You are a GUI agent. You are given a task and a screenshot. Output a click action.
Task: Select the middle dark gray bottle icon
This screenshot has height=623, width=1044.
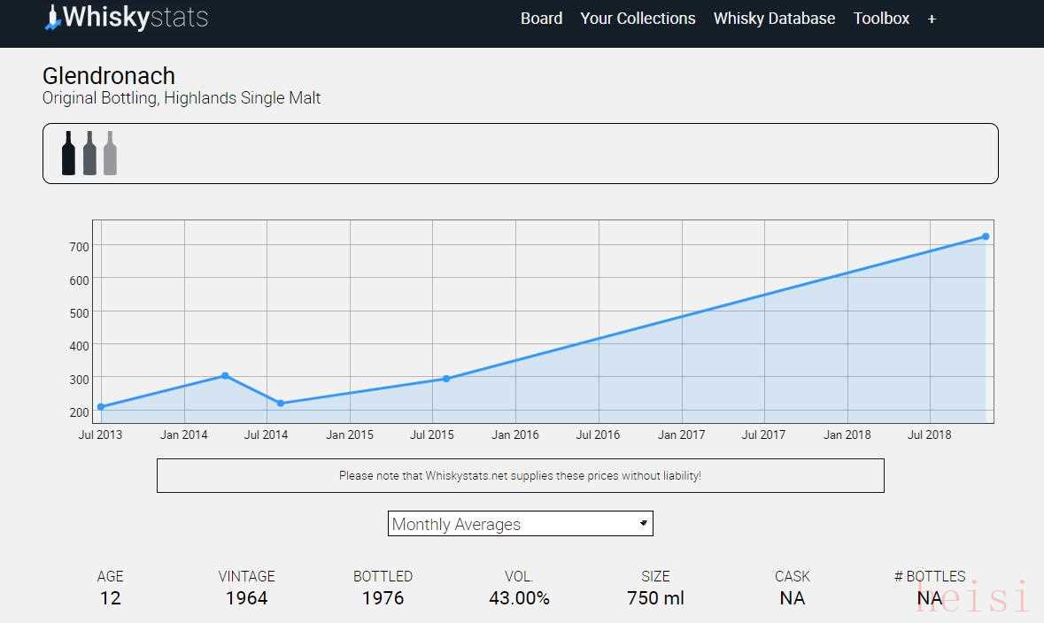89,153
